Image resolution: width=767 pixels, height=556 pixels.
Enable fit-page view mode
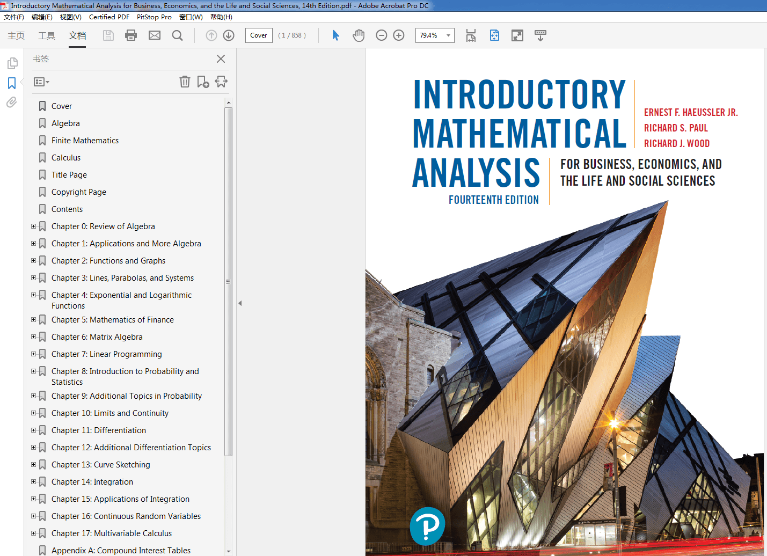(x=494, y=35)
